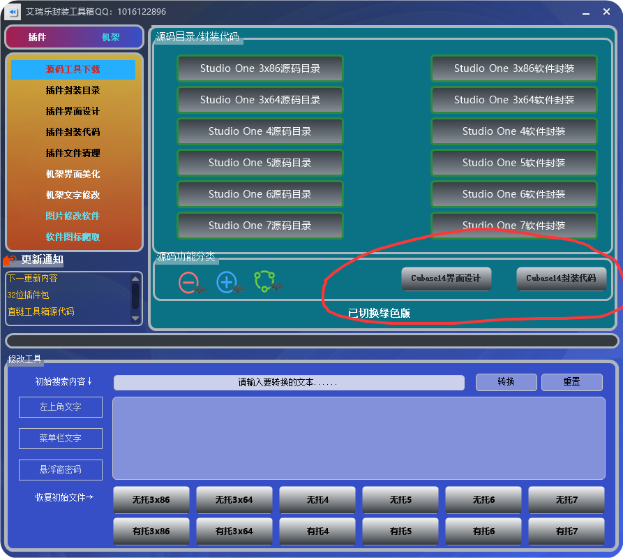
Task: Restore file with 无托7 button
Action: [566, 500]
